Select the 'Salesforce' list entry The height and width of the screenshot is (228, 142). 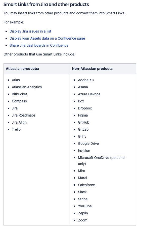click(86, 185)
